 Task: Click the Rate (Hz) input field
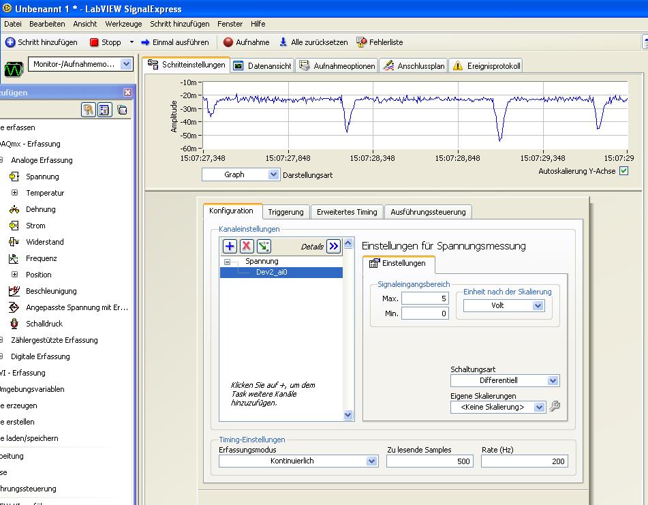pos(523,461)
